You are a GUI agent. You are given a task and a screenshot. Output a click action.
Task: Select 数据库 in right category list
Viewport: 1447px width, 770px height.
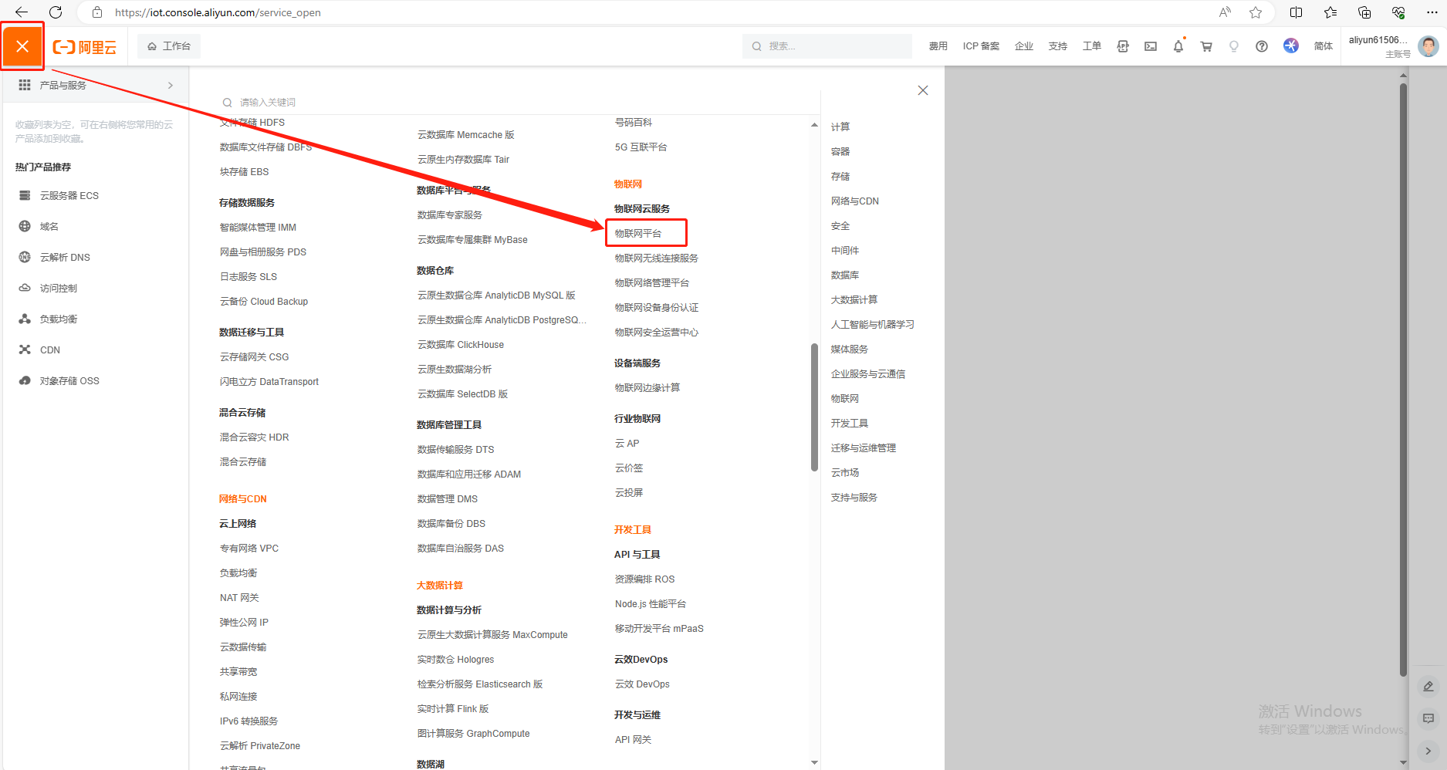(x=844, y=275)
